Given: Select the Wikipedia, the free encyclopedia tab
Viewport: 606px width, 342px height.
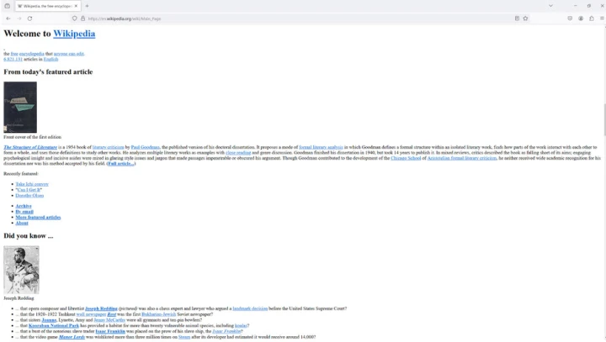Looking at the screenshot, I should 47,6.
